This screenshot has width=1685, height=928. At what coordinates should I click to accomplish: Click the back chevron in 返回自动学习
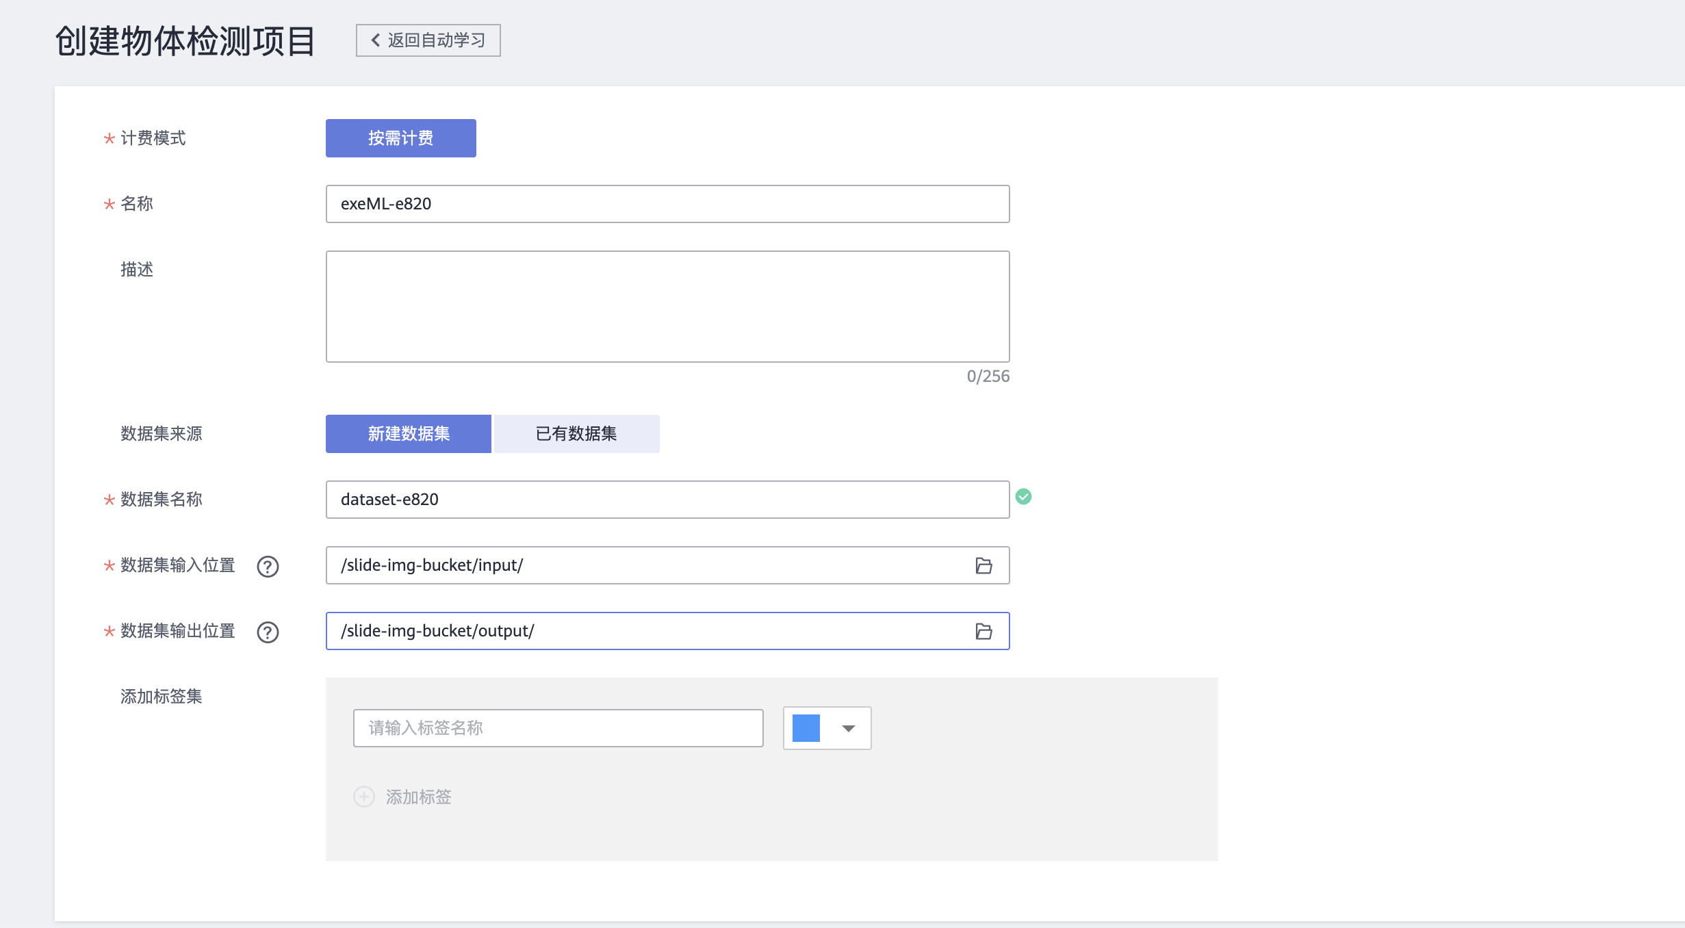tap(375, 40)
